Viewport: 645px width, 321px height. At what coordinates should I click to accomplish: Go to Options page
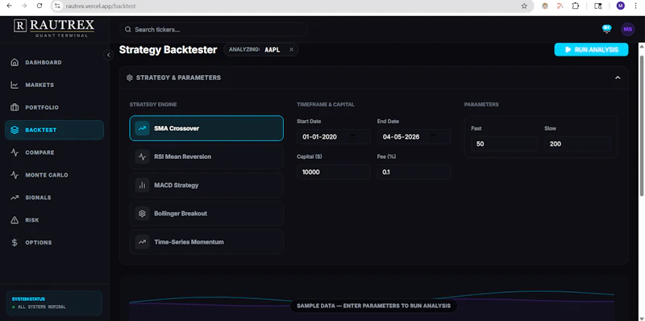pos(54,243)
